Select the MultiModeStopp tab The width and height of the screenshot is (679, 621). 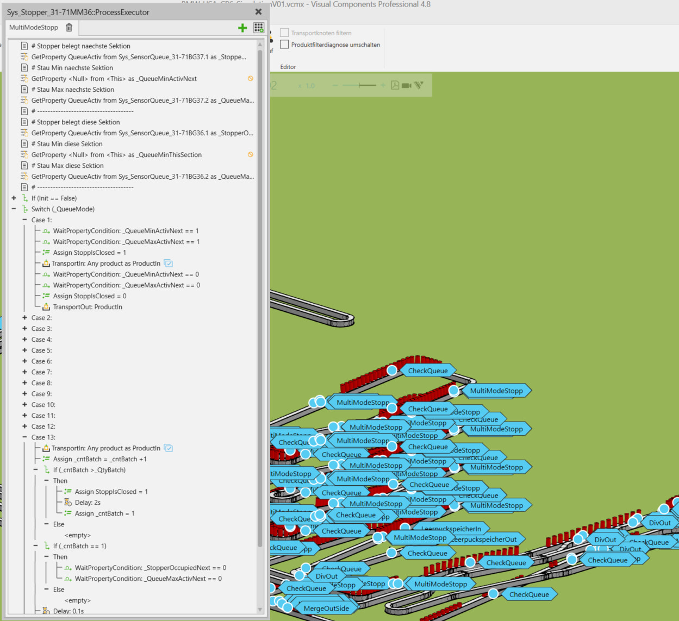tap(34, 27)
